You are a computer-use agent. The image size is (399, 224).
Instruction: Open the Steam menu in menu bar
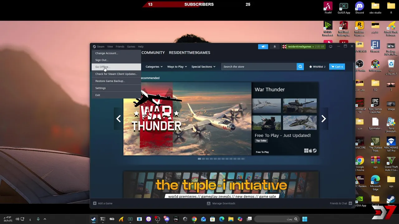tap(99, 47)
